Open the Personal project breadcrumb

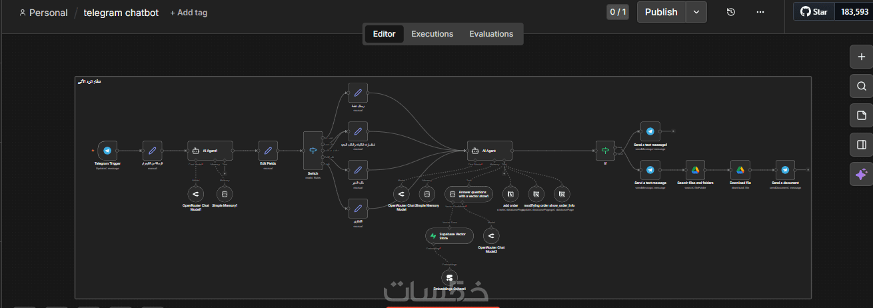(44, 13)
